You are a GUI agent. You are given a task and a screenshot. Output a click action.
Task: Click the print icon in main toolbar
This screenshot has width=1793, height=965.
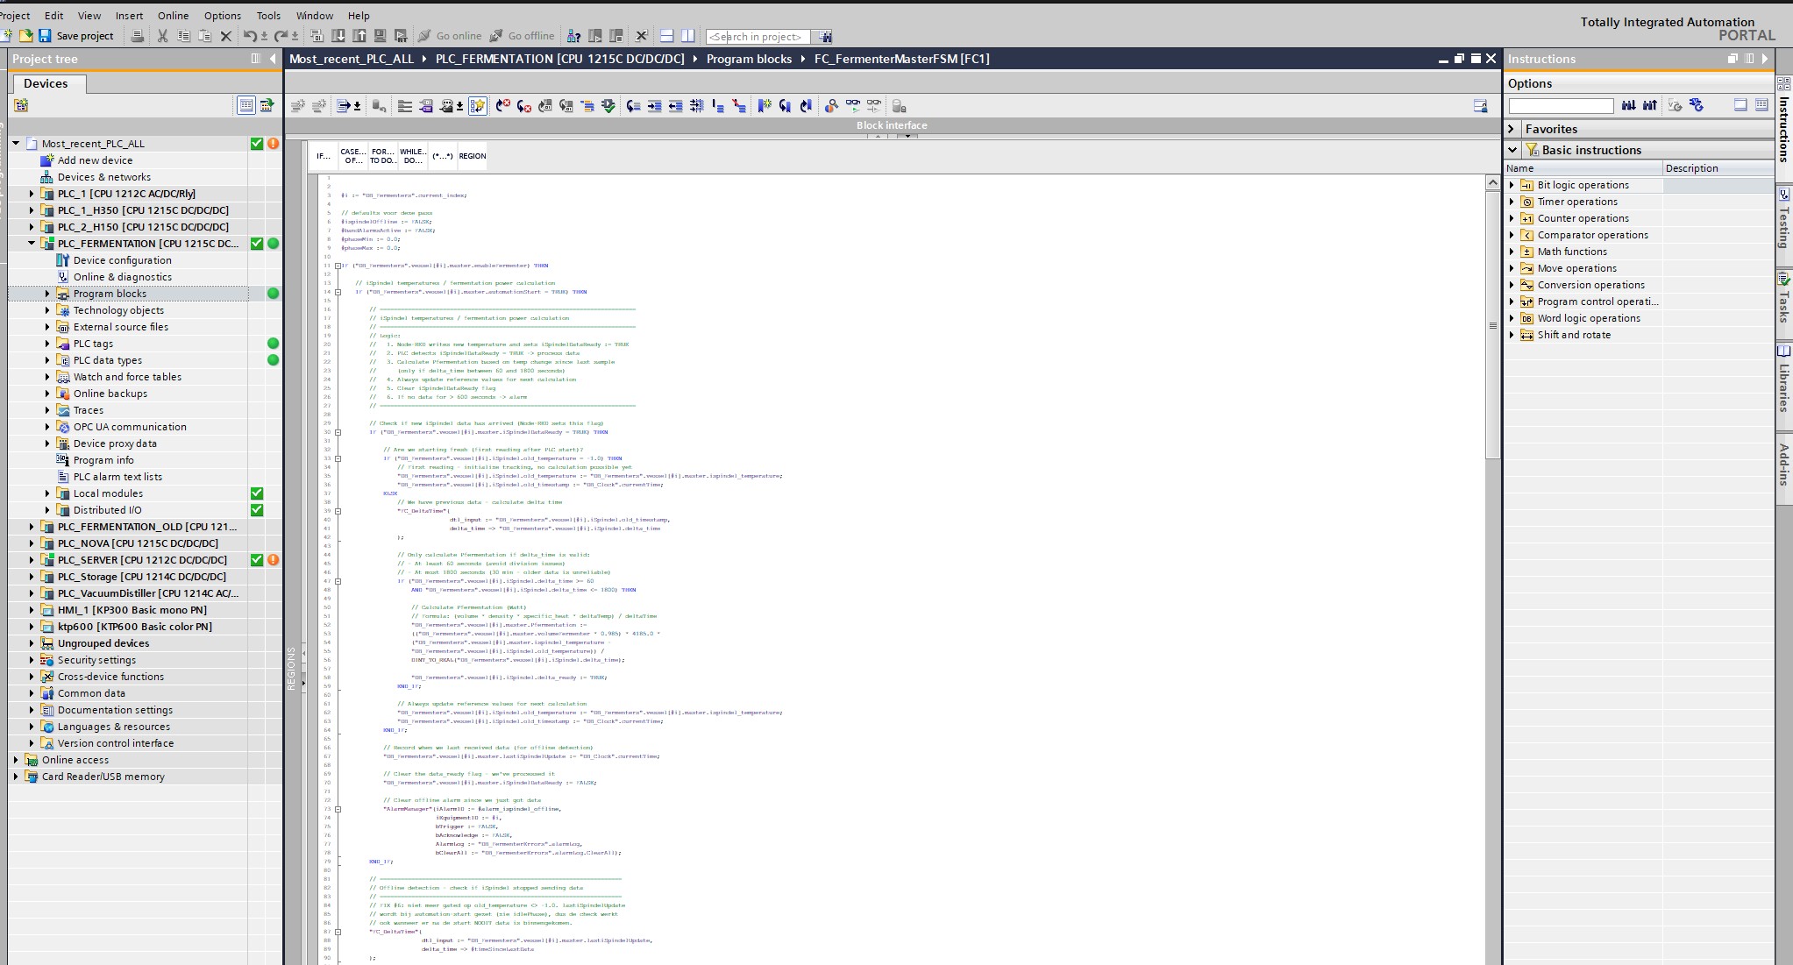tap(137, 36)
